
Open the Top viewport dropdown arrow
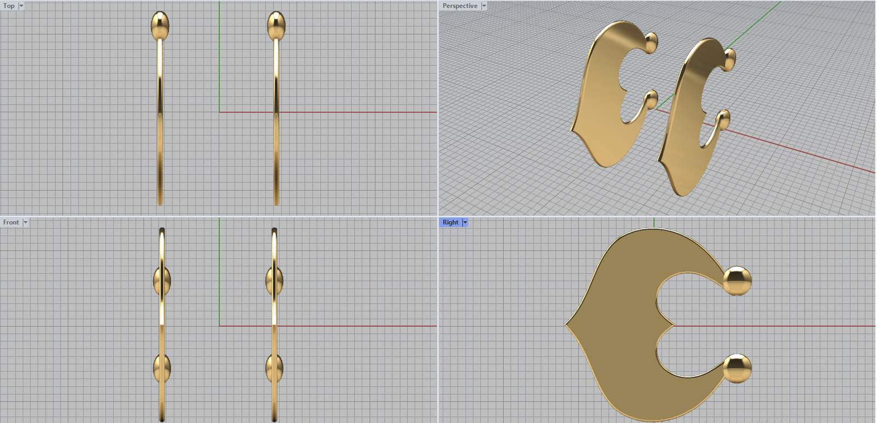point(21,5)
